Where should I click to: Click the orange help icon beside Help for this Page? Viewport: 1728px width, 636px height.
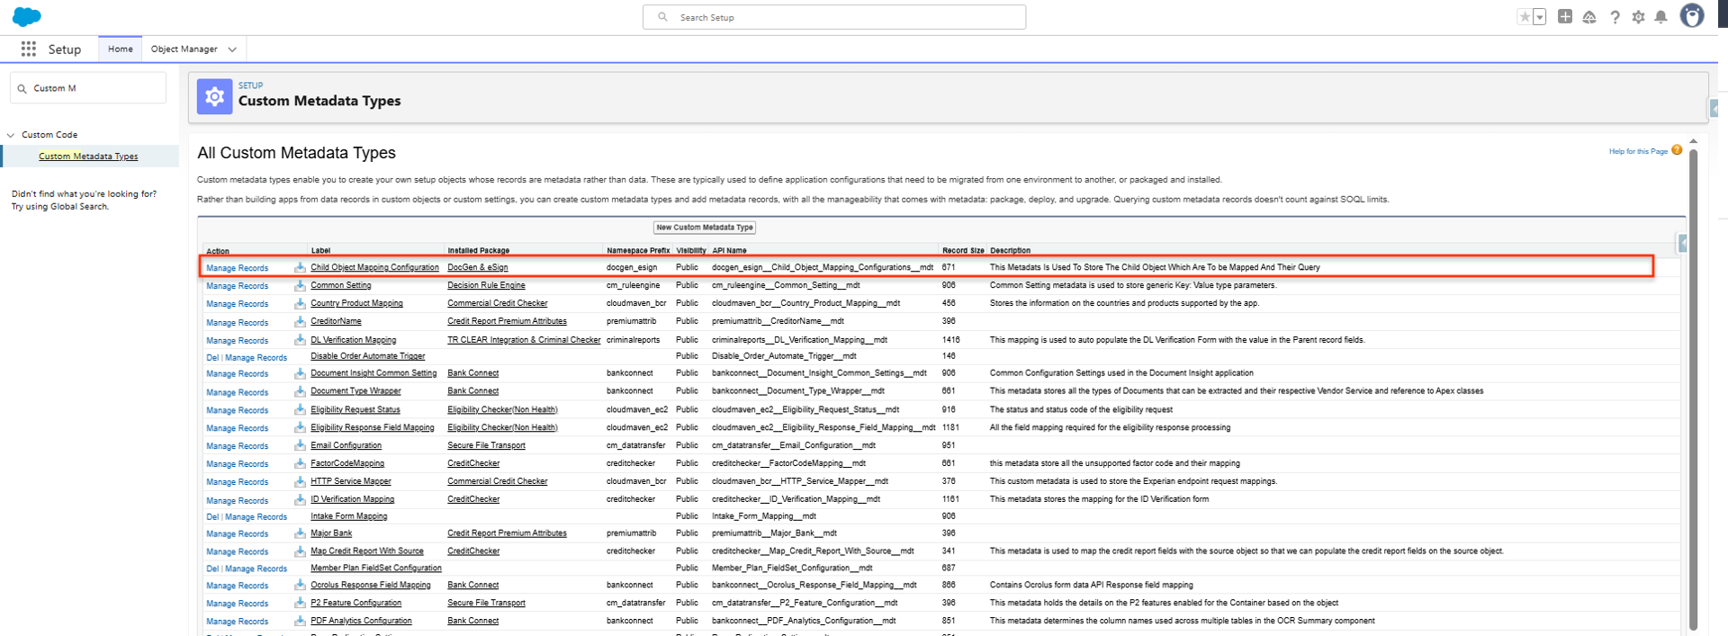[x=1677, y=150]
